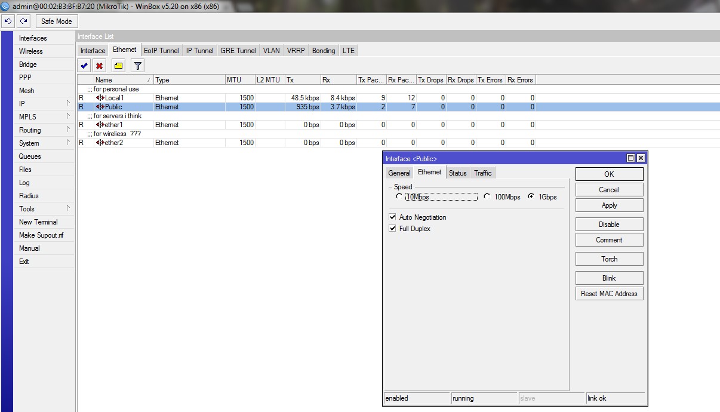Switch to the EoIP Tunnel tab
Image resolution: width=720 pixels, height=412 pixels.
(161, 51)
